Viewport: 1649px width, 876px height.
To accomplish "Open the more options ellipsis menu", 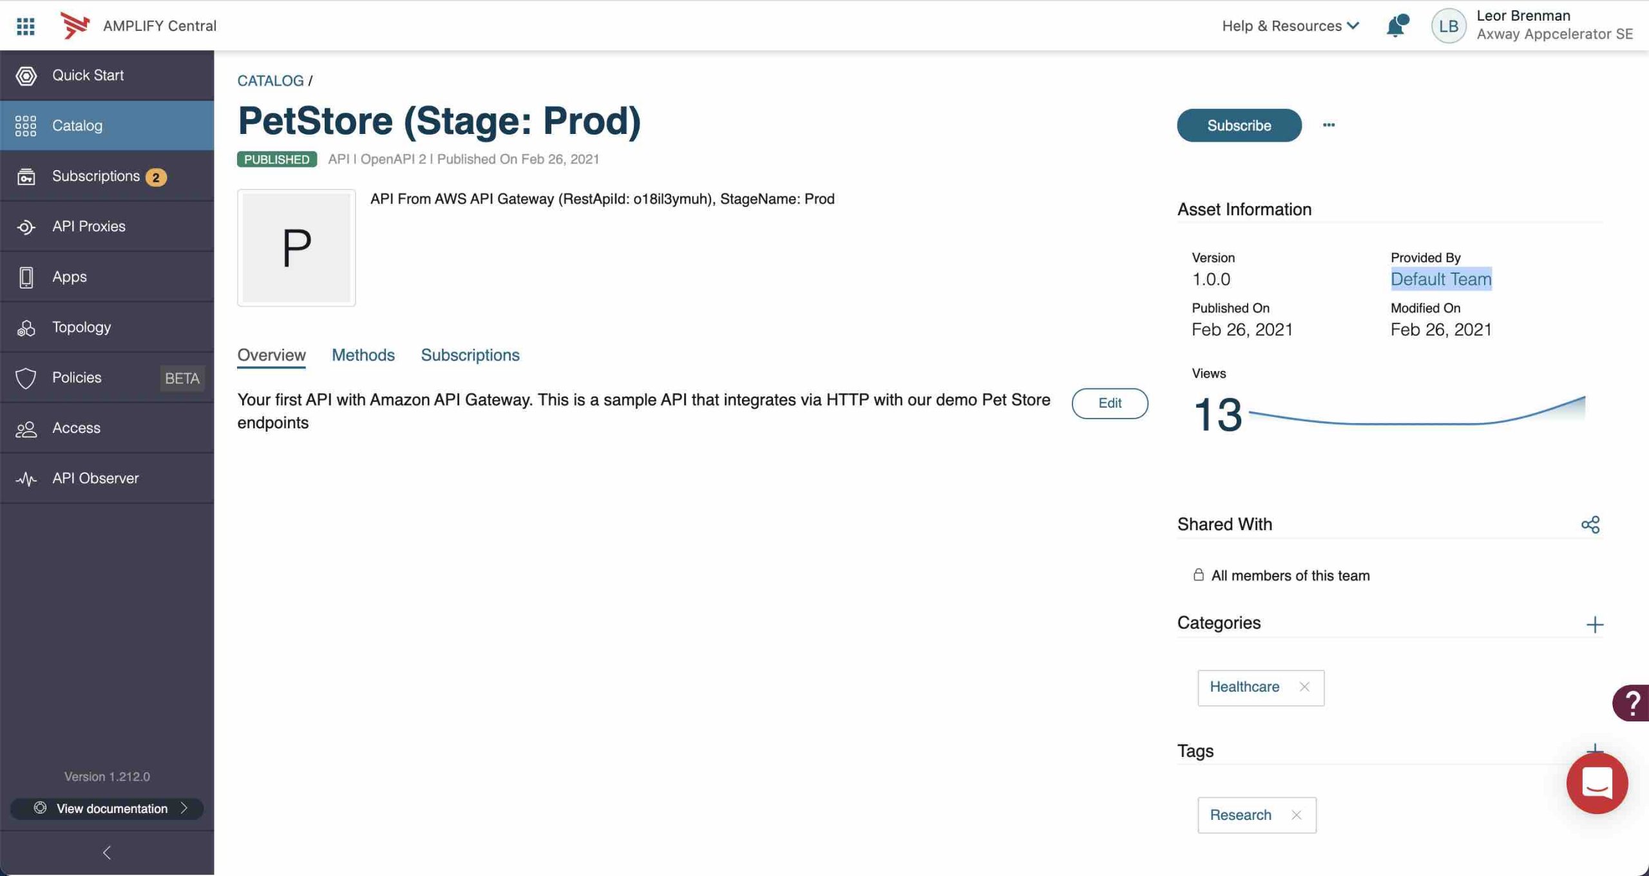I will point(1328,125).
